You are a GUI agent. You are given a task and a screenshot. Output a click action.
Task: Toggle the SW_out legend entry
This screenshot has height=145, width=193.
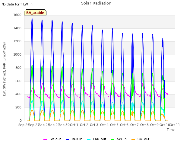click(141, 139)
